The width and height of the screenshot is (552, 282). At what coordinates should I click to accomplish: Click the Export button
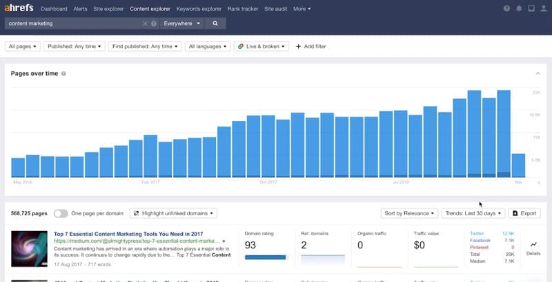coord(523,213)
